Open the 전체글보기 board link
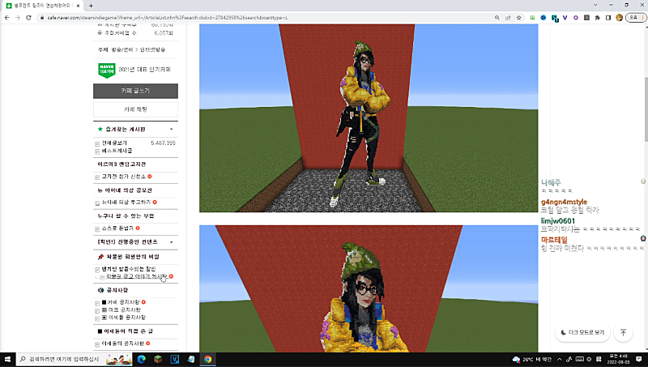The width and height of the screenshot is (648, 367). [114, 143]
